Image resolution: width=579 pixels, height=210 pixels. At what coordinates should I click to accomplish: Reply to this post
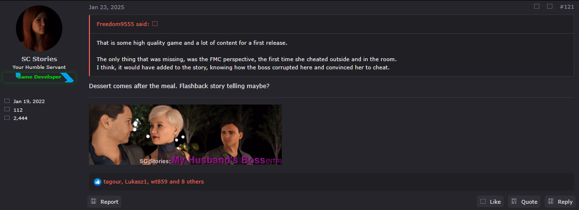coord(560,201)
